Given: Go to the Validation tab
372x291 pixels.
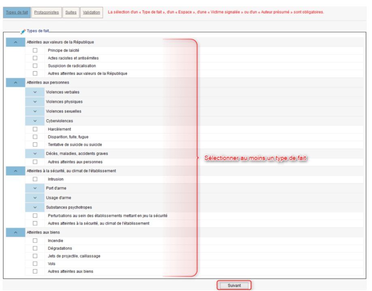Looking at the screenshot, I should (91, 13).
